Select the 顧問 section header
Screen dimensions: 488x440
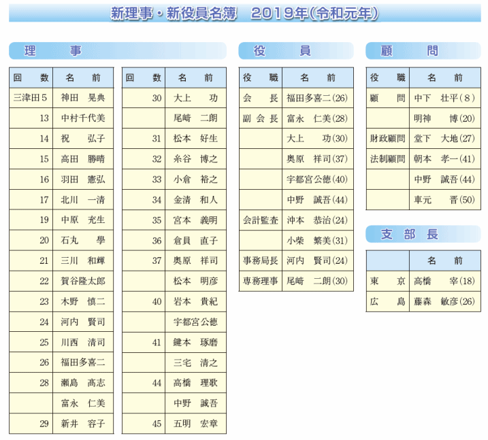click(423, 51)
